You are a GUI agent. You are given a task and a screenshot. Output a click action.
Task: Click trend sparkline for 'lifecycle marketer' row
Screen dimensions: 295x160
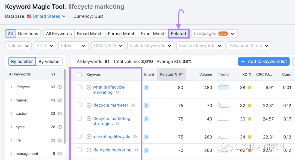point(223,105)
